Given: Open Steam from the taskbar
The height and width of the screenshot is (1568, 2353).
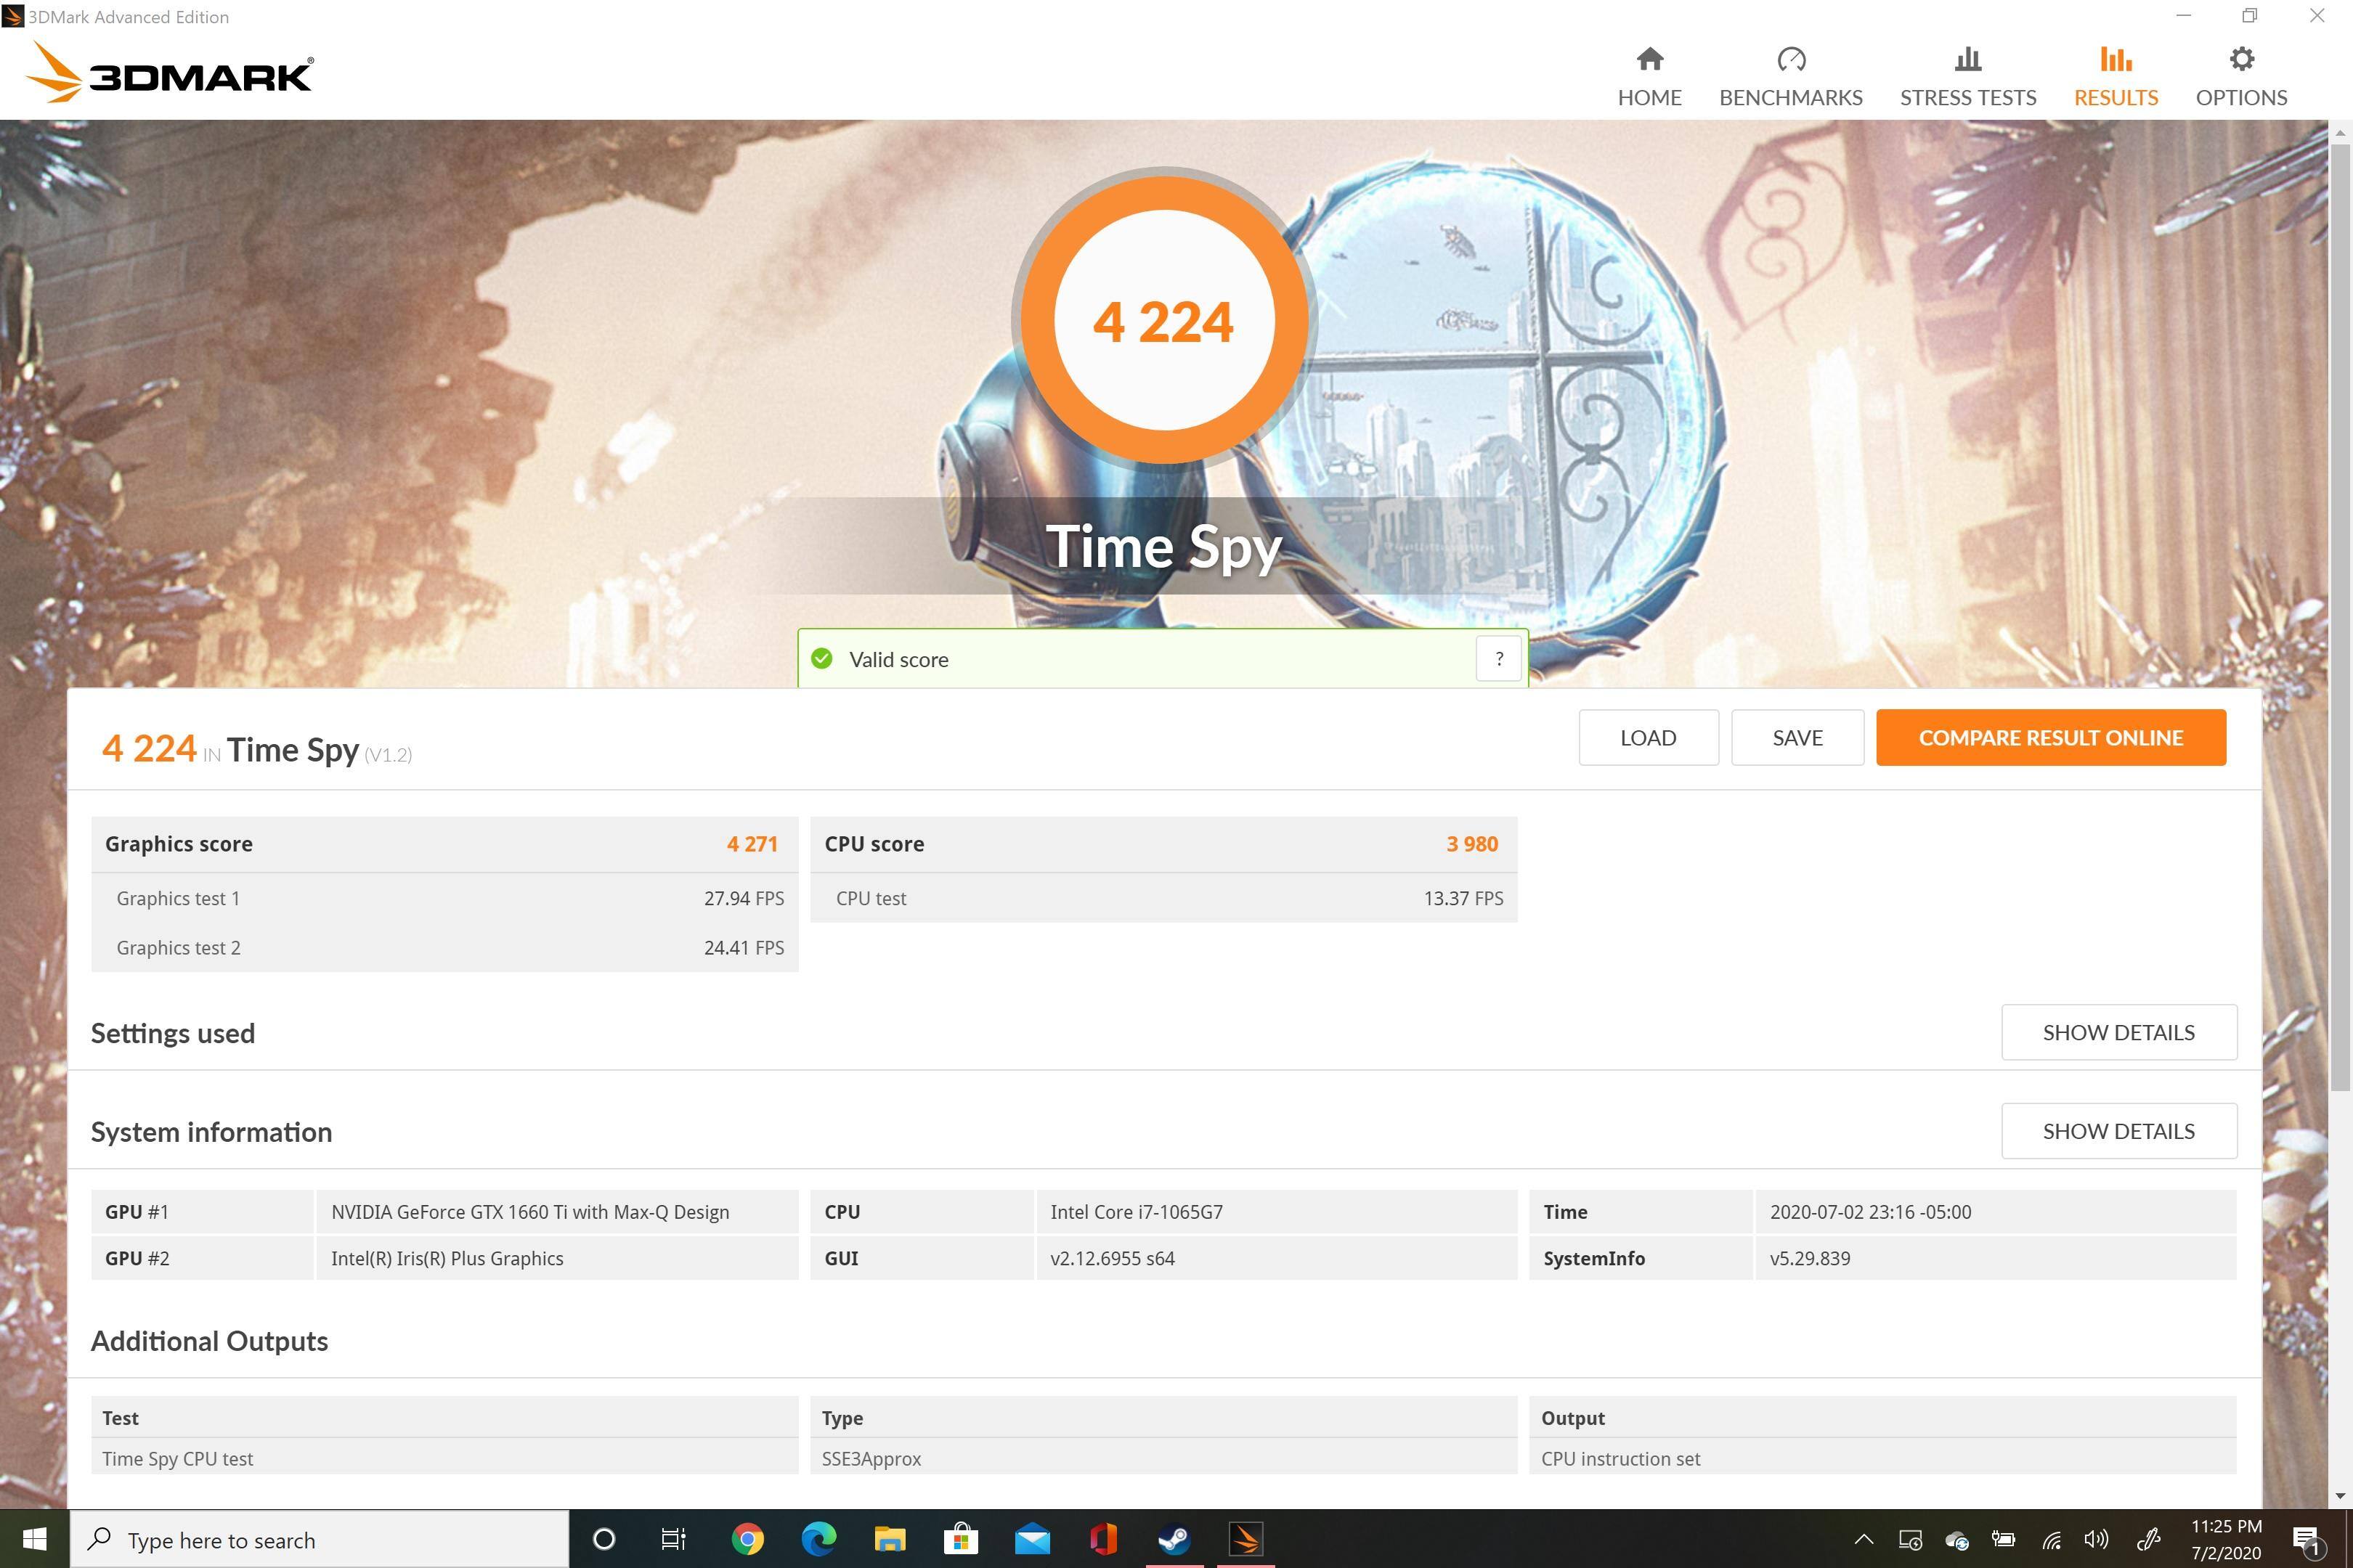Looking at the screenshot, I should (1174, 1539).
